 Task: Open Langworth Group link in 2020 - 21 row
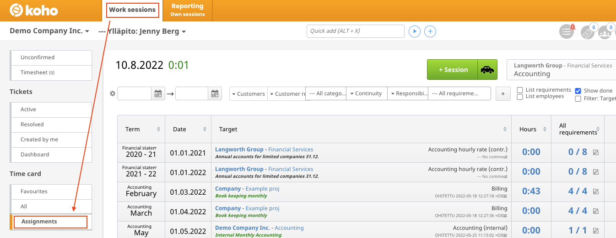click(239, 150)
